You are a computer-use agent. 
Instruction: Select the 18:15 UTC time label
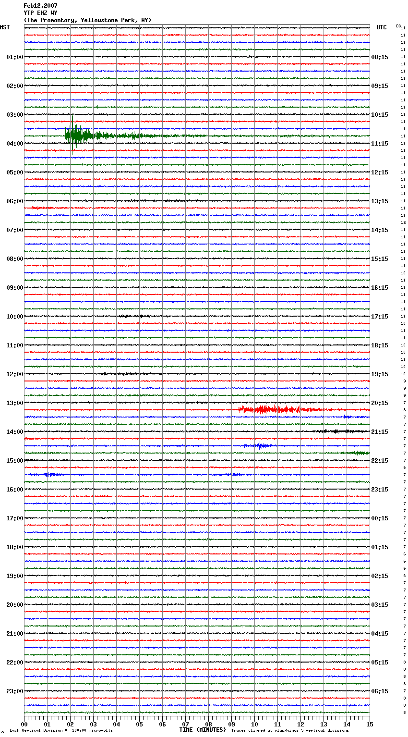click(x=380, y=345)
